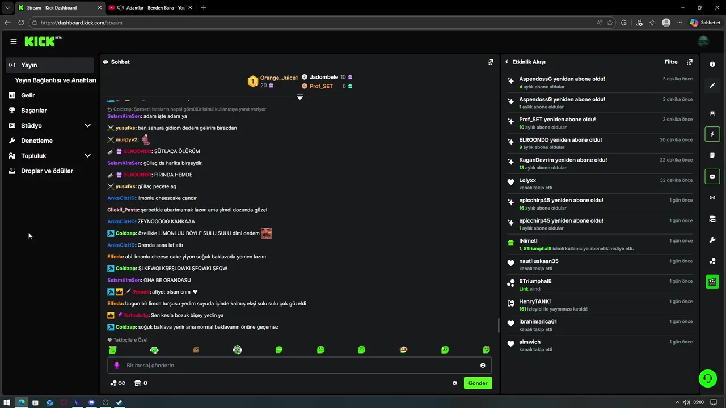726x408 pixels.
Task: Open the pencil edit stream icon
Action: pos(712,86)
